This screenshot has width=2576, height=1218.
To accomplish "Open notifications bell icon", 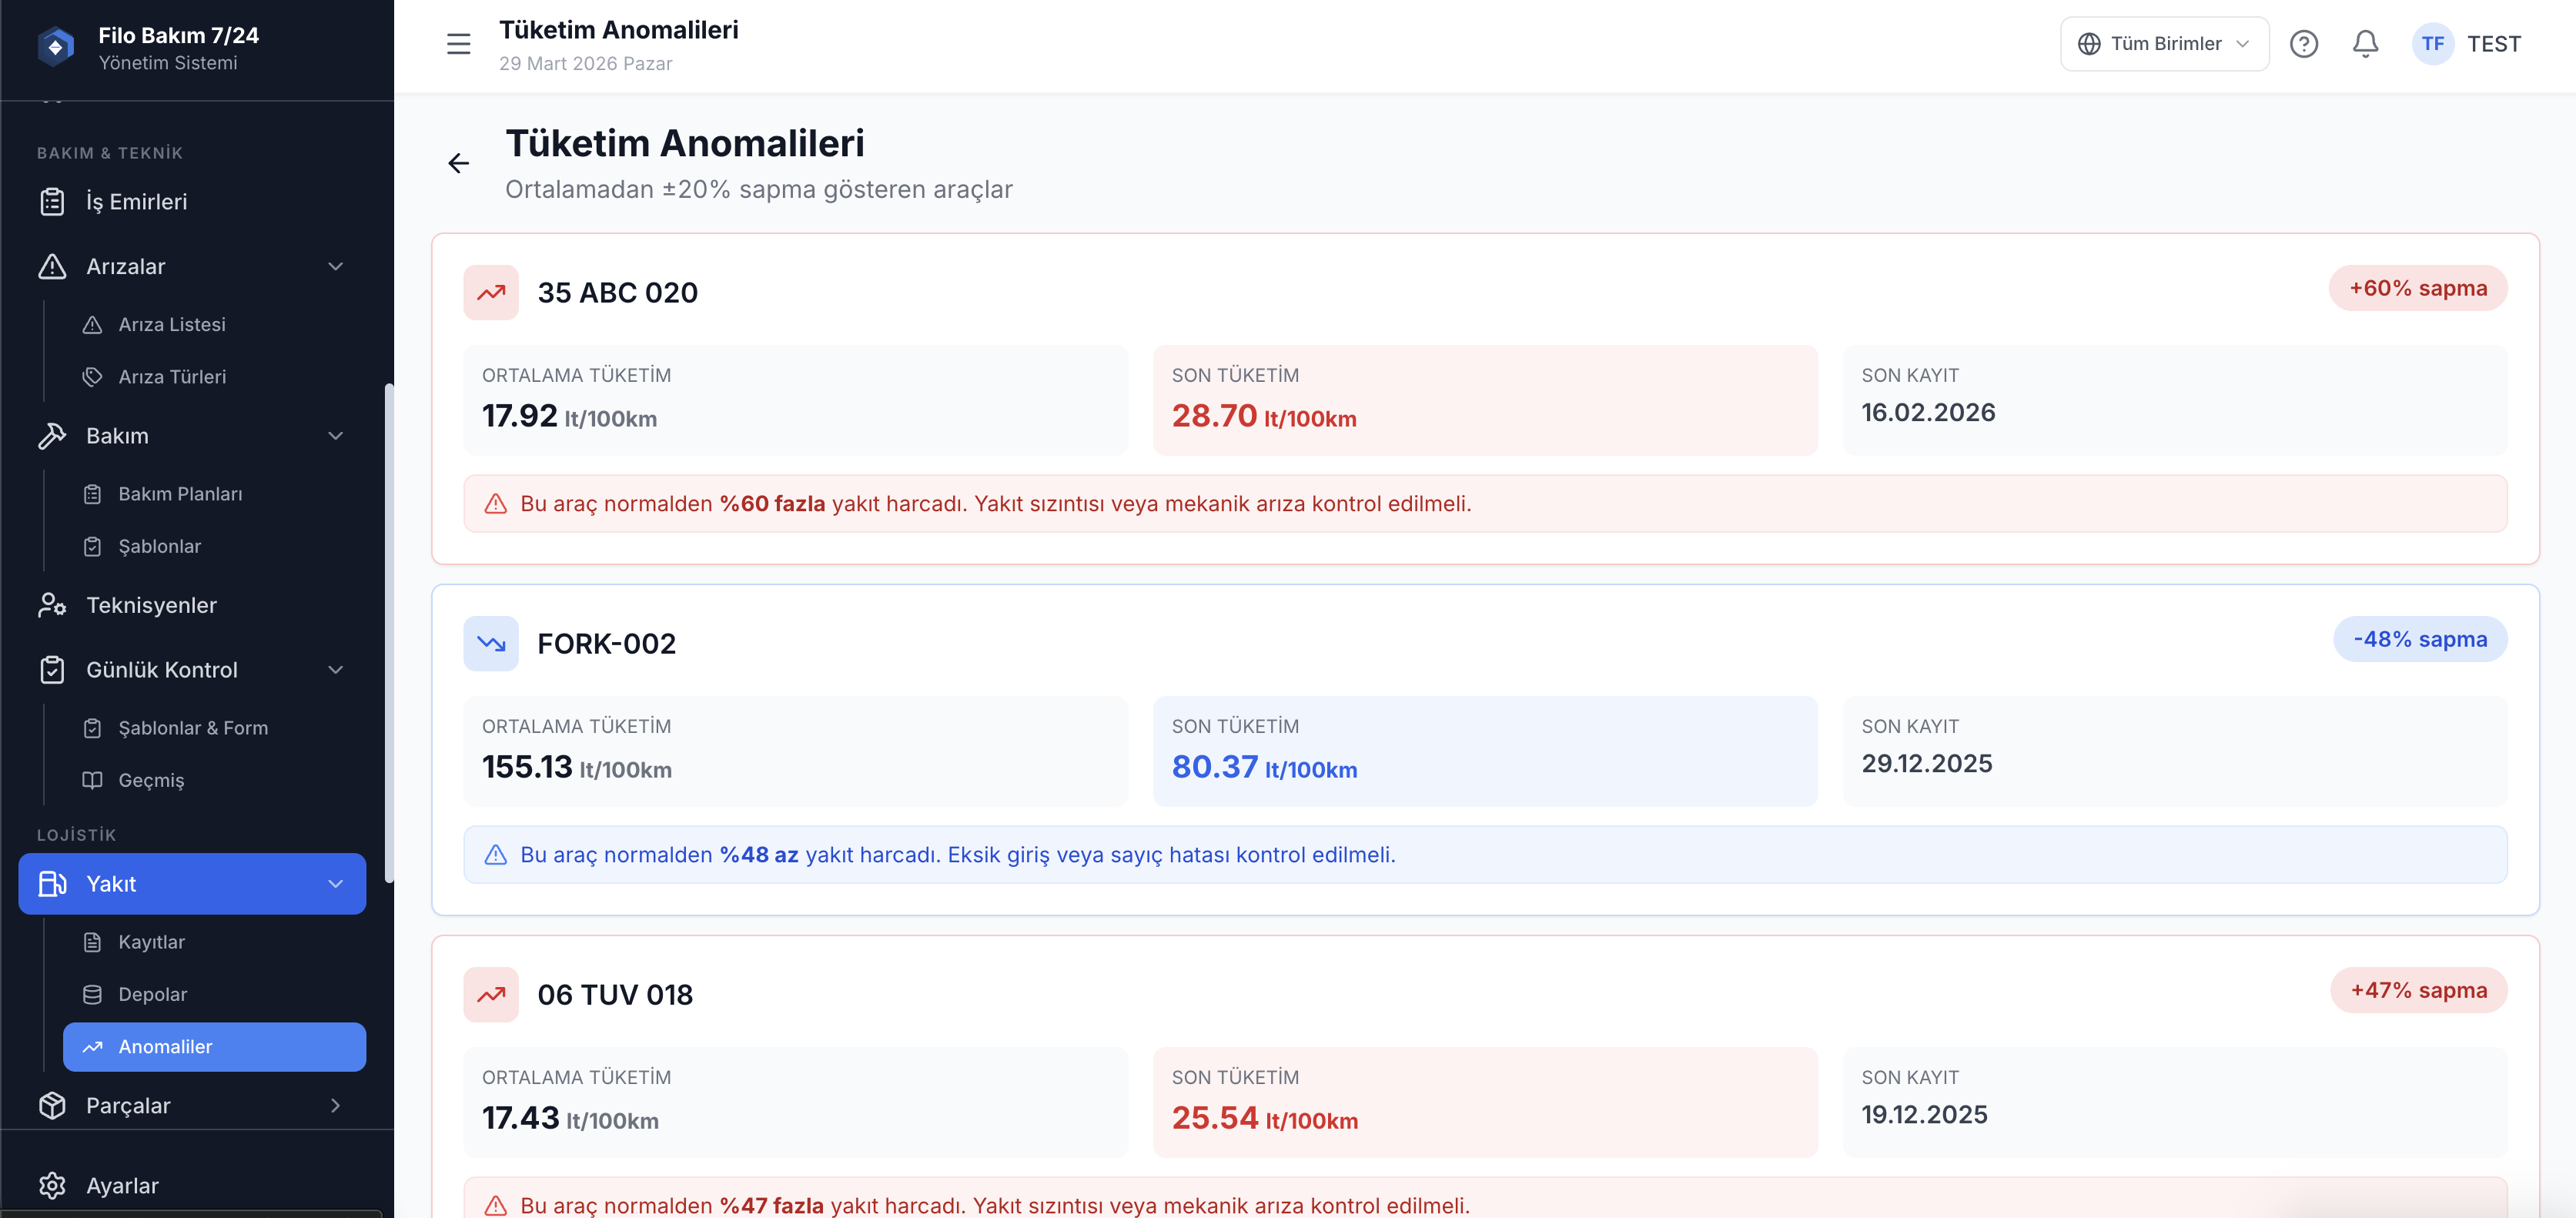I will click(2365, 44).
